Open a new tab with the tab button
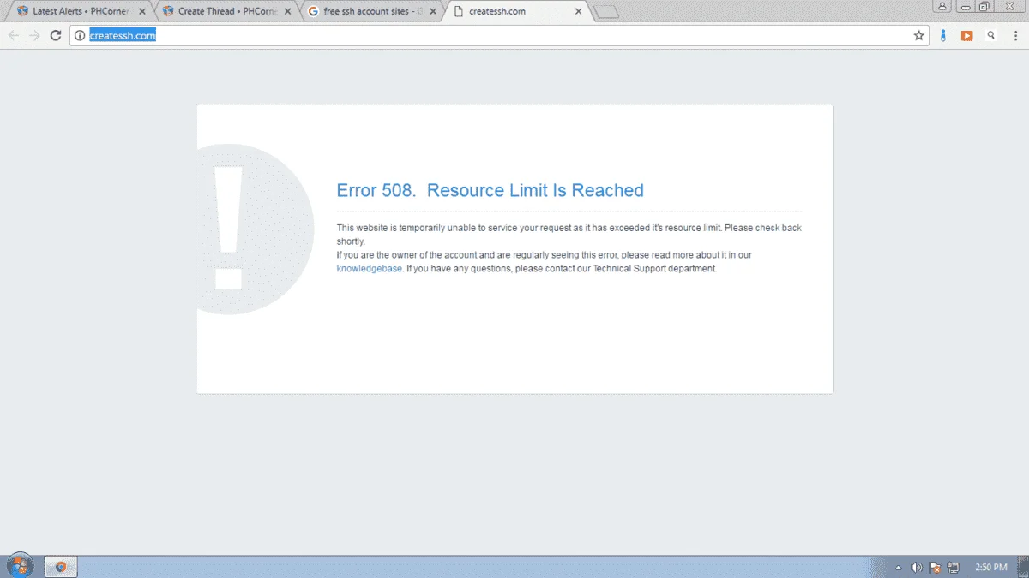This screenshot has height=578, width=1029. [606, 11]
